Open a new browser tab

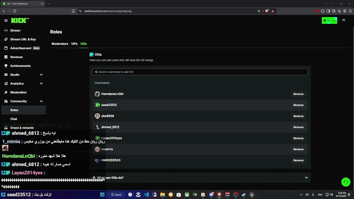click(x=49, y=4)
